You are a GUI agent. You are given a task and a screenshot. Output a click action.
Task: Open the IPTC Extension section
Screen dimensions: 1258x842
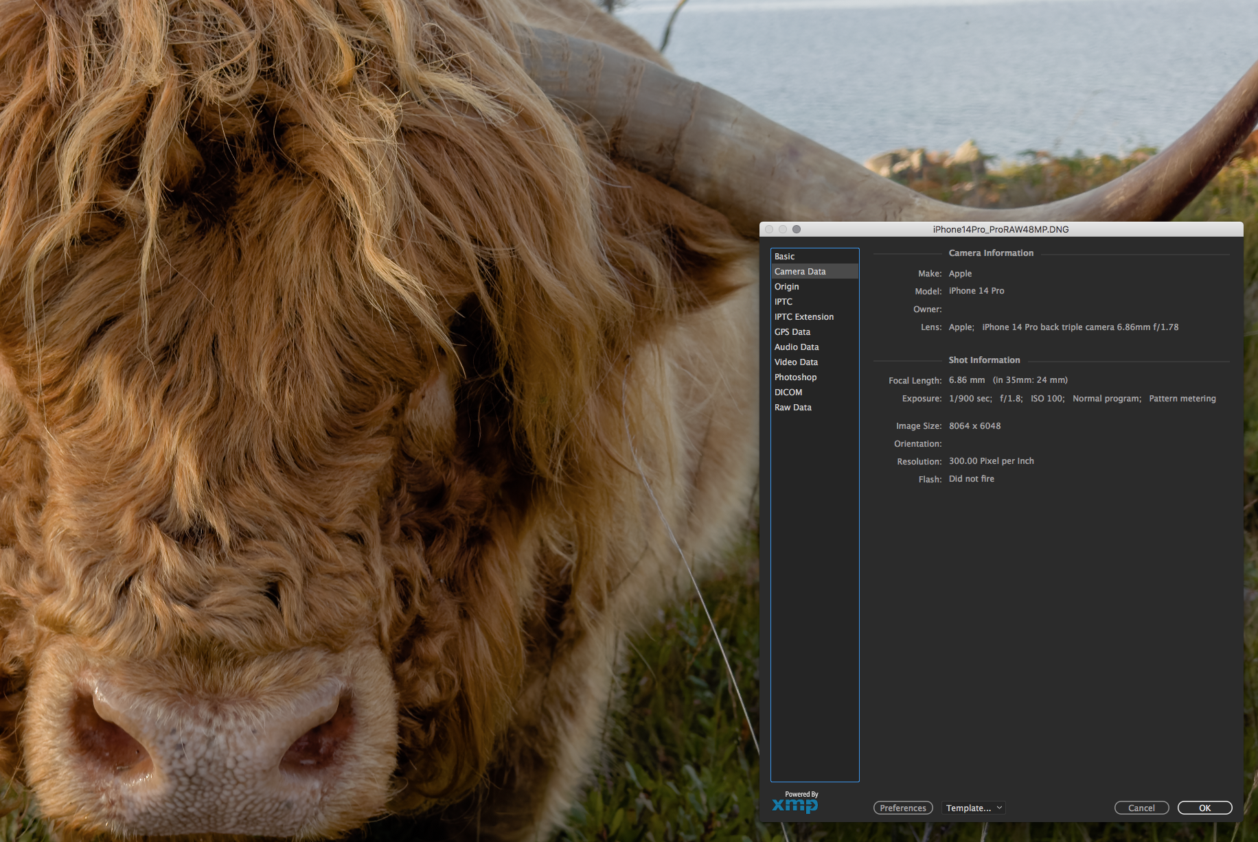(814, 317)
